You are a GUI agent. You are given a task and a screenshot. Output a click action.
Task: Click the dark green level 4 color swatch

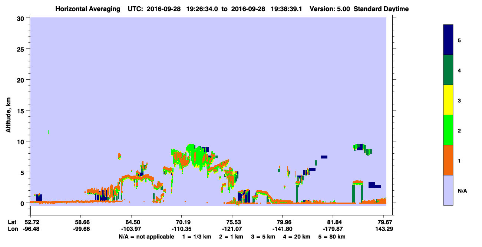tap(448, 70)
